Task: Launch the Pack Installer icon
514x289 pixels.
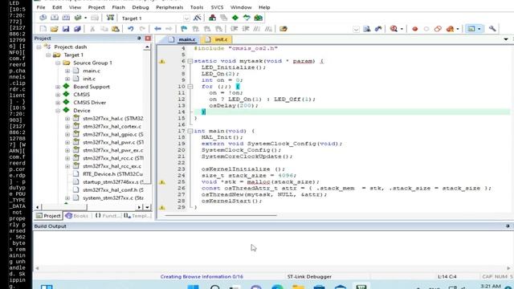Action: 259,18
